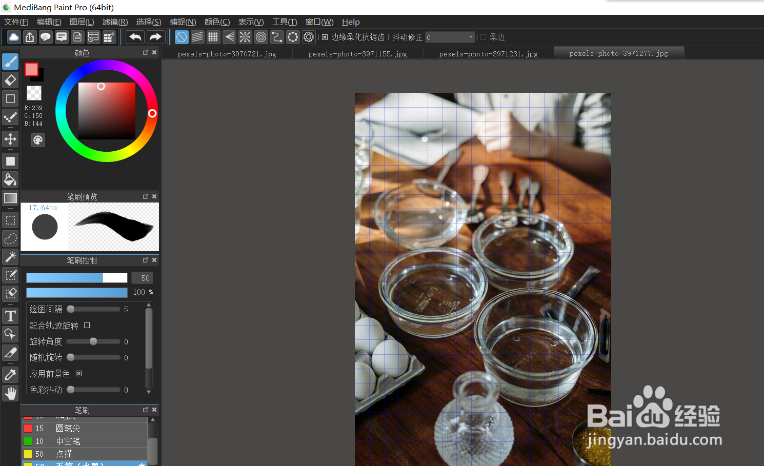This screenshot has height=466, width=764.
Task: Open the 抖动修正 dropdown
Action: point(450,37)
